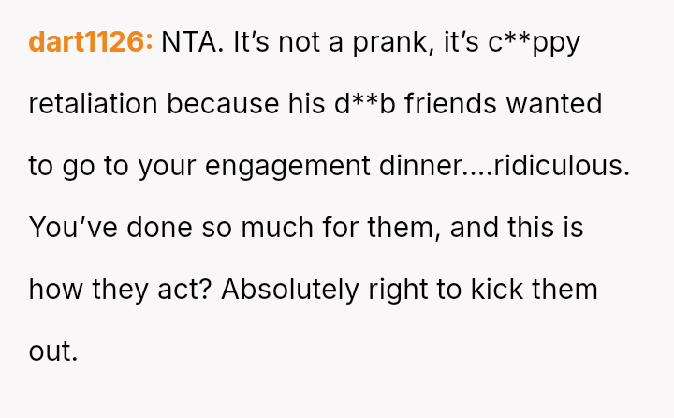Image resolution: width=674 pixels, height=418 pixels.
Task: Open the dart1126 username profile link
Action: pos(91,42)
